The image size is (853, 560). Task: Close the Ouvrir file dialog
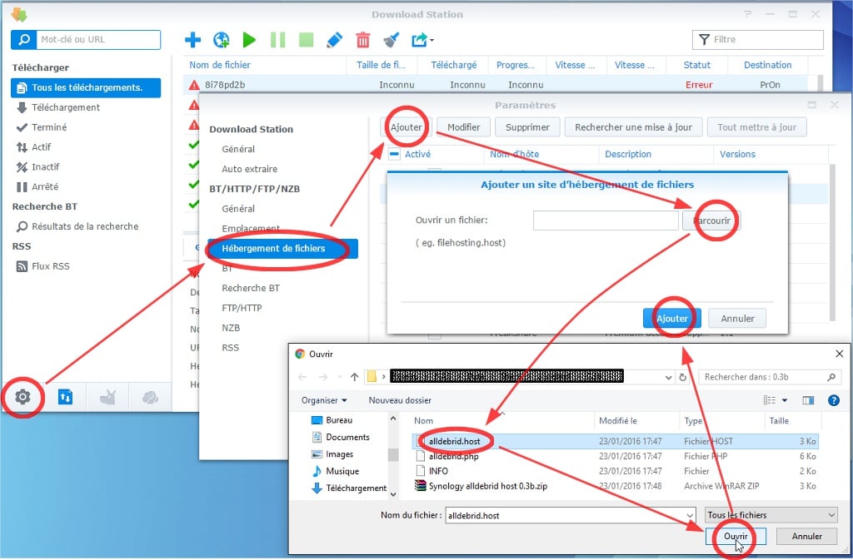click(x=840, y=354)
